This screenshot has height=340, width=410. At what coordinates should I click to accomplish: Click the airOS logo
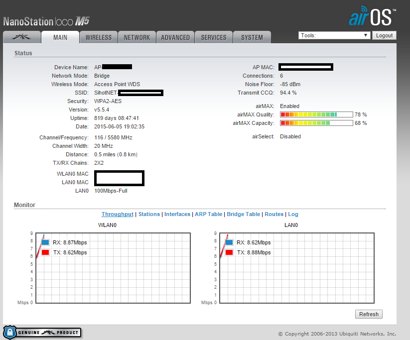(372, 16)
